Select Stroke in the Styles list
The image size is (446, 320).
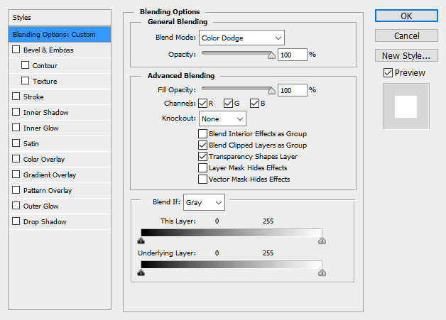(x=33, y=97)
